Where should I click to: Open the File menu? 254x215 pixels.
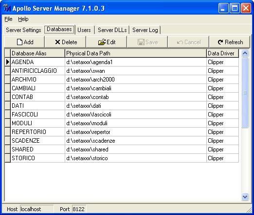(x=8, y=19)
